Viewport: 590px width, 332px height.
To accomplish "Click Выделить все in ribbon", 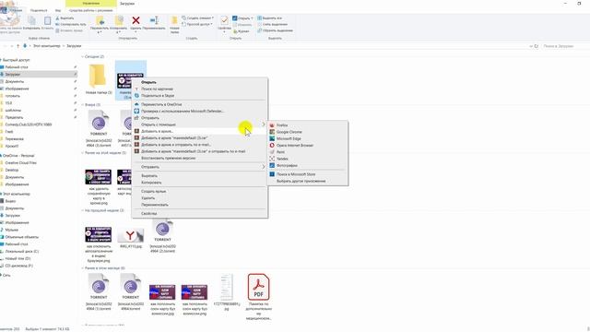I will pyautogui.click(x=269, y=18).
